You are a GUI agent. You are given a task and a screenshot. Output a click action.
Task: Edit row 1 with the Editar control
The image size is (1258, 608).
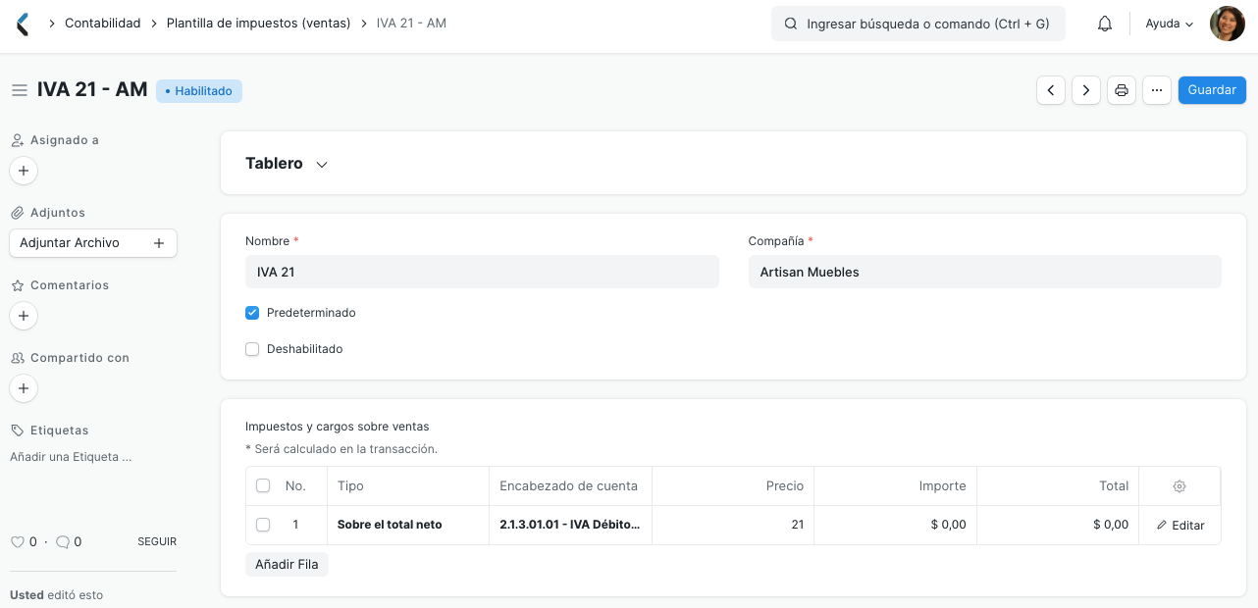[x=1179, y=525]
